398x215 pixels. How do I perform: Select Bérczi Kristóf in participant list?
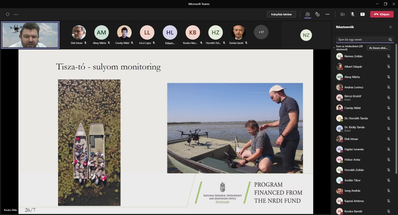click(364, 98)
